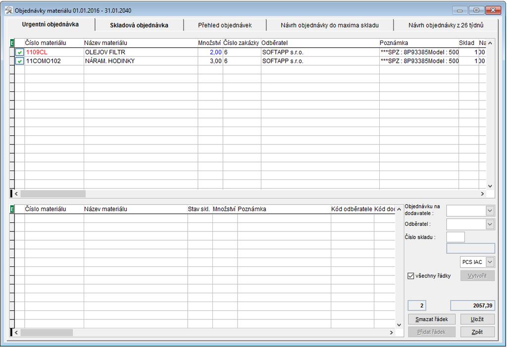507x348 pixels.
Task: Click the wide field below 'Číslo skladu'
Action: coord(470,248)
